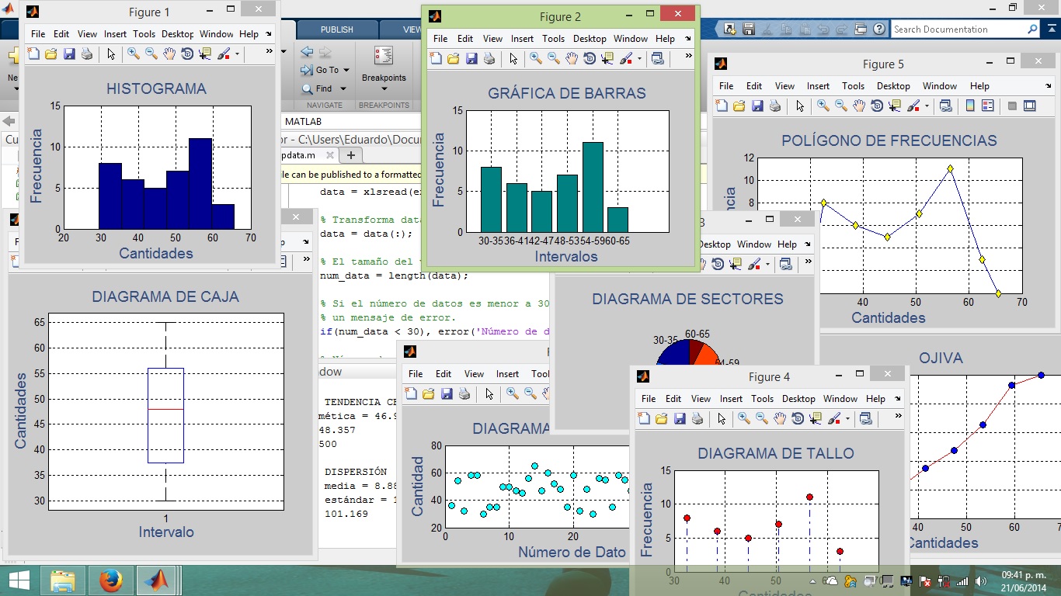This screenshot has height=596, width=1061.
Task: Save Figure 1 via toolbar disk icon
Action: tap(69, 54)
